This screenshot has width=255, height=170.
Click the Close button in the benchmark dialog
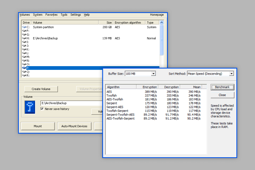click(222, 95)
